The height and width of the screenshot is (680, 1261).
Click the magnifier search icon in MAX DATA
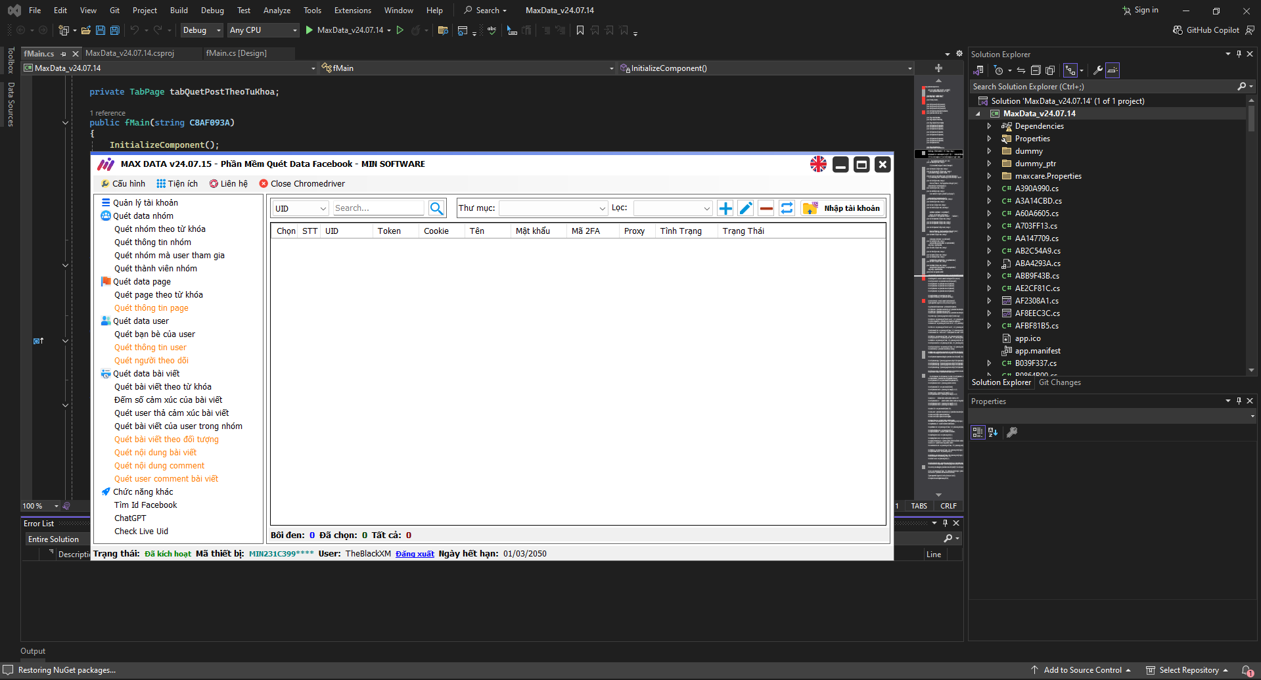pos(436,208)
